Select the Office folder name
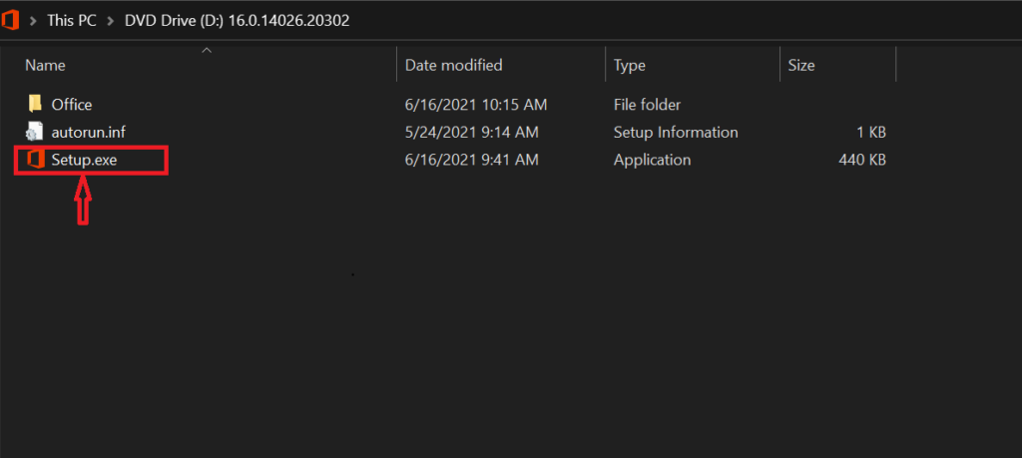Screen dimensions: 1022x458 (72, 104)
